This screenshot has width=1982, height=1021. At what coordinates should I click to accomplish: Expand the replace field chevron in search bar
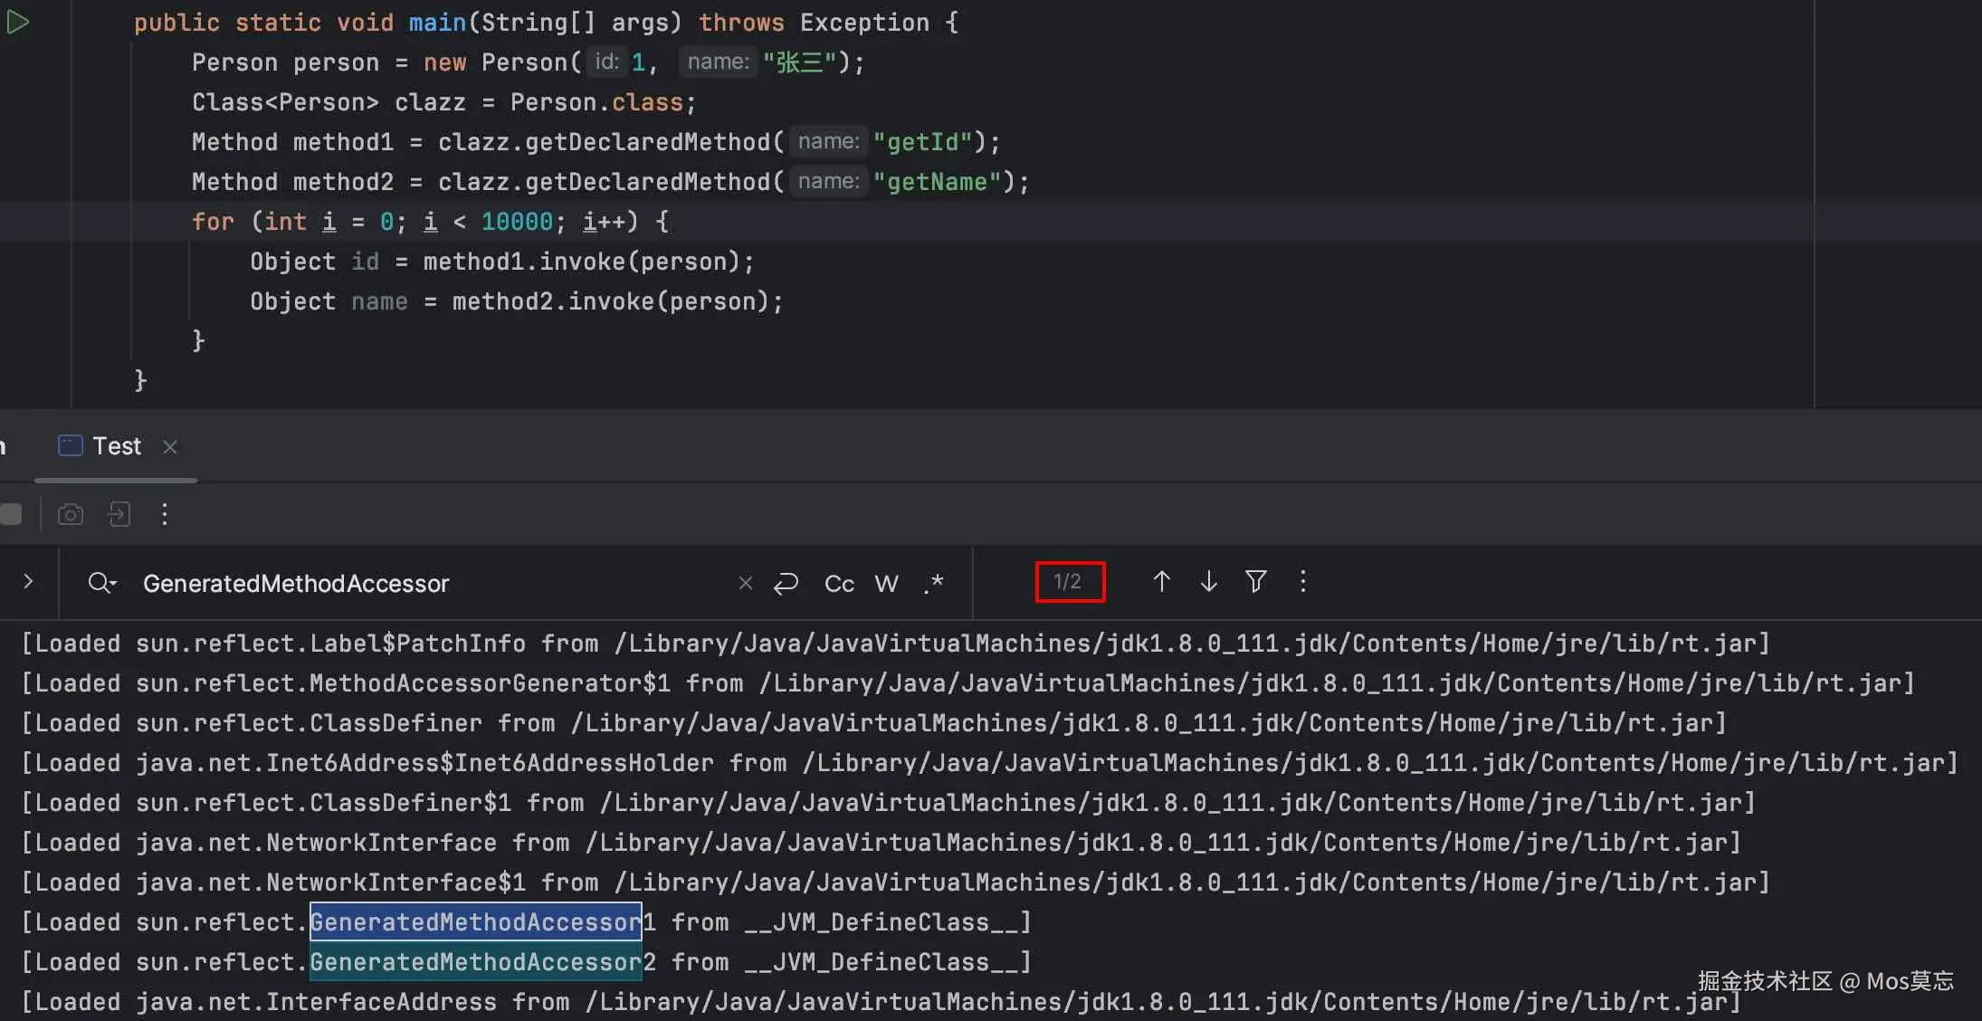click(28, 582)
